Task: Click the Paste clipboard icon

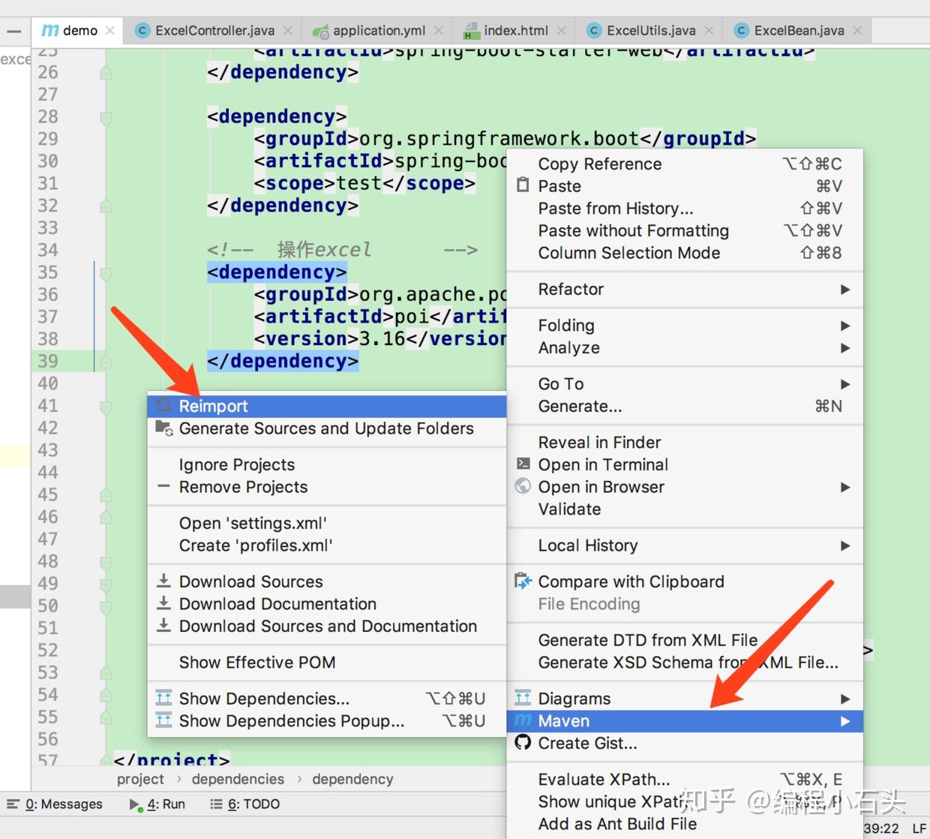Action: pos(523,185)
